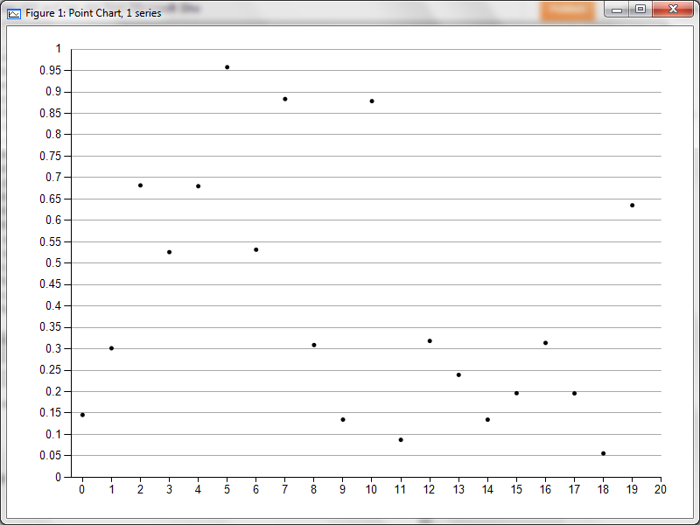
Task: Click the x-axis label '17'
Action: [574, 489]
